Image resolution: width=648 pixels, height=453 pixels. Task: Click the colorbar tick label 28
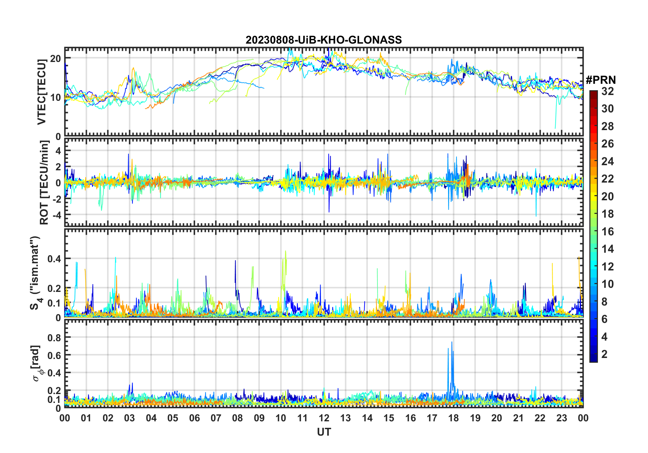pos(607,126)
